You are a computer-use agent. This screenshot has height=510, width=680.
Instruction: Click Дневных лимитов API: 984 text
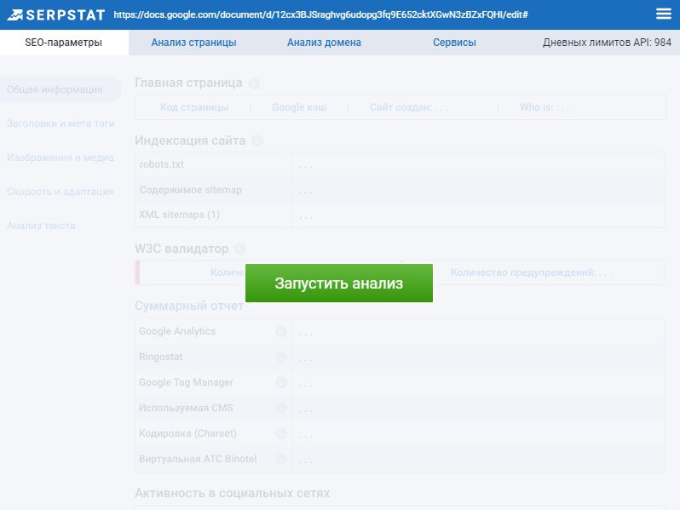[607, 43]
